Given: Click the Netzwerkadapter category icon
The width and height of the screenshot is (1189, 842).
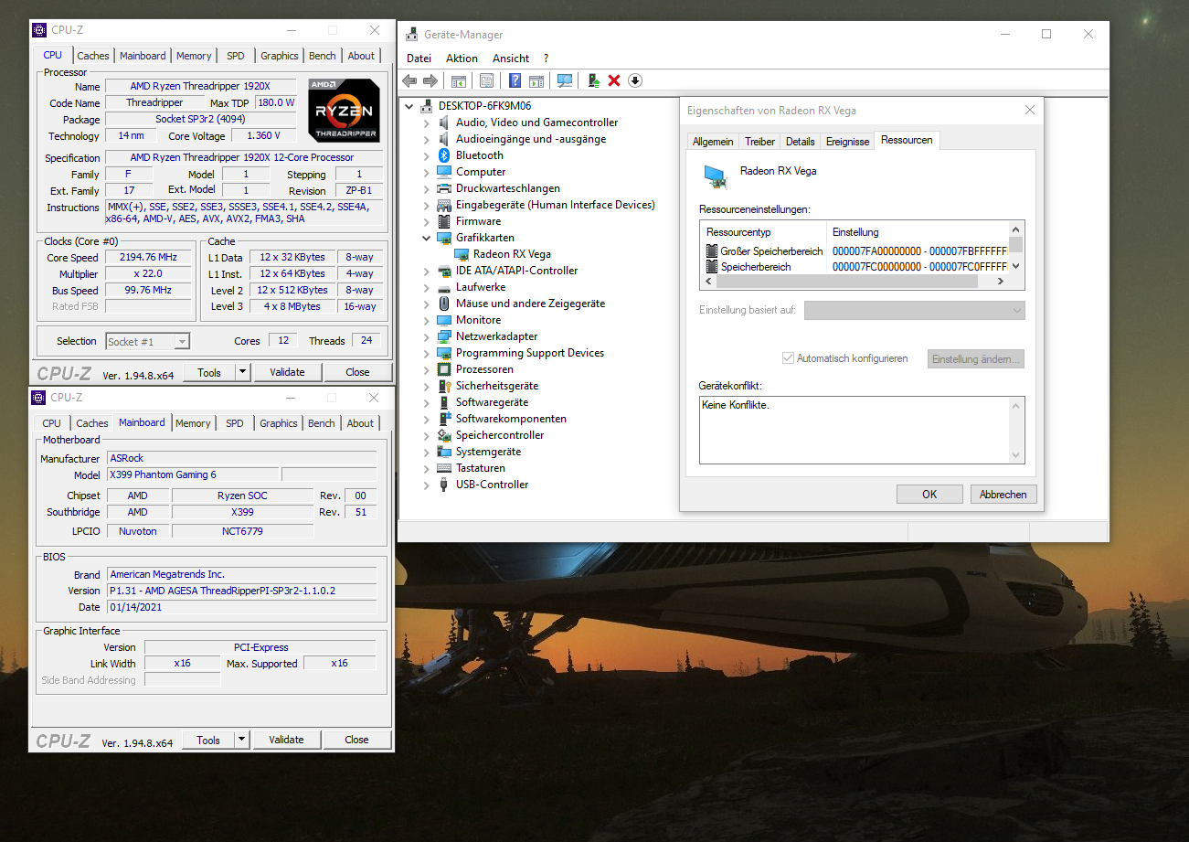Looking at the screenshot, I should pos(444,336).
